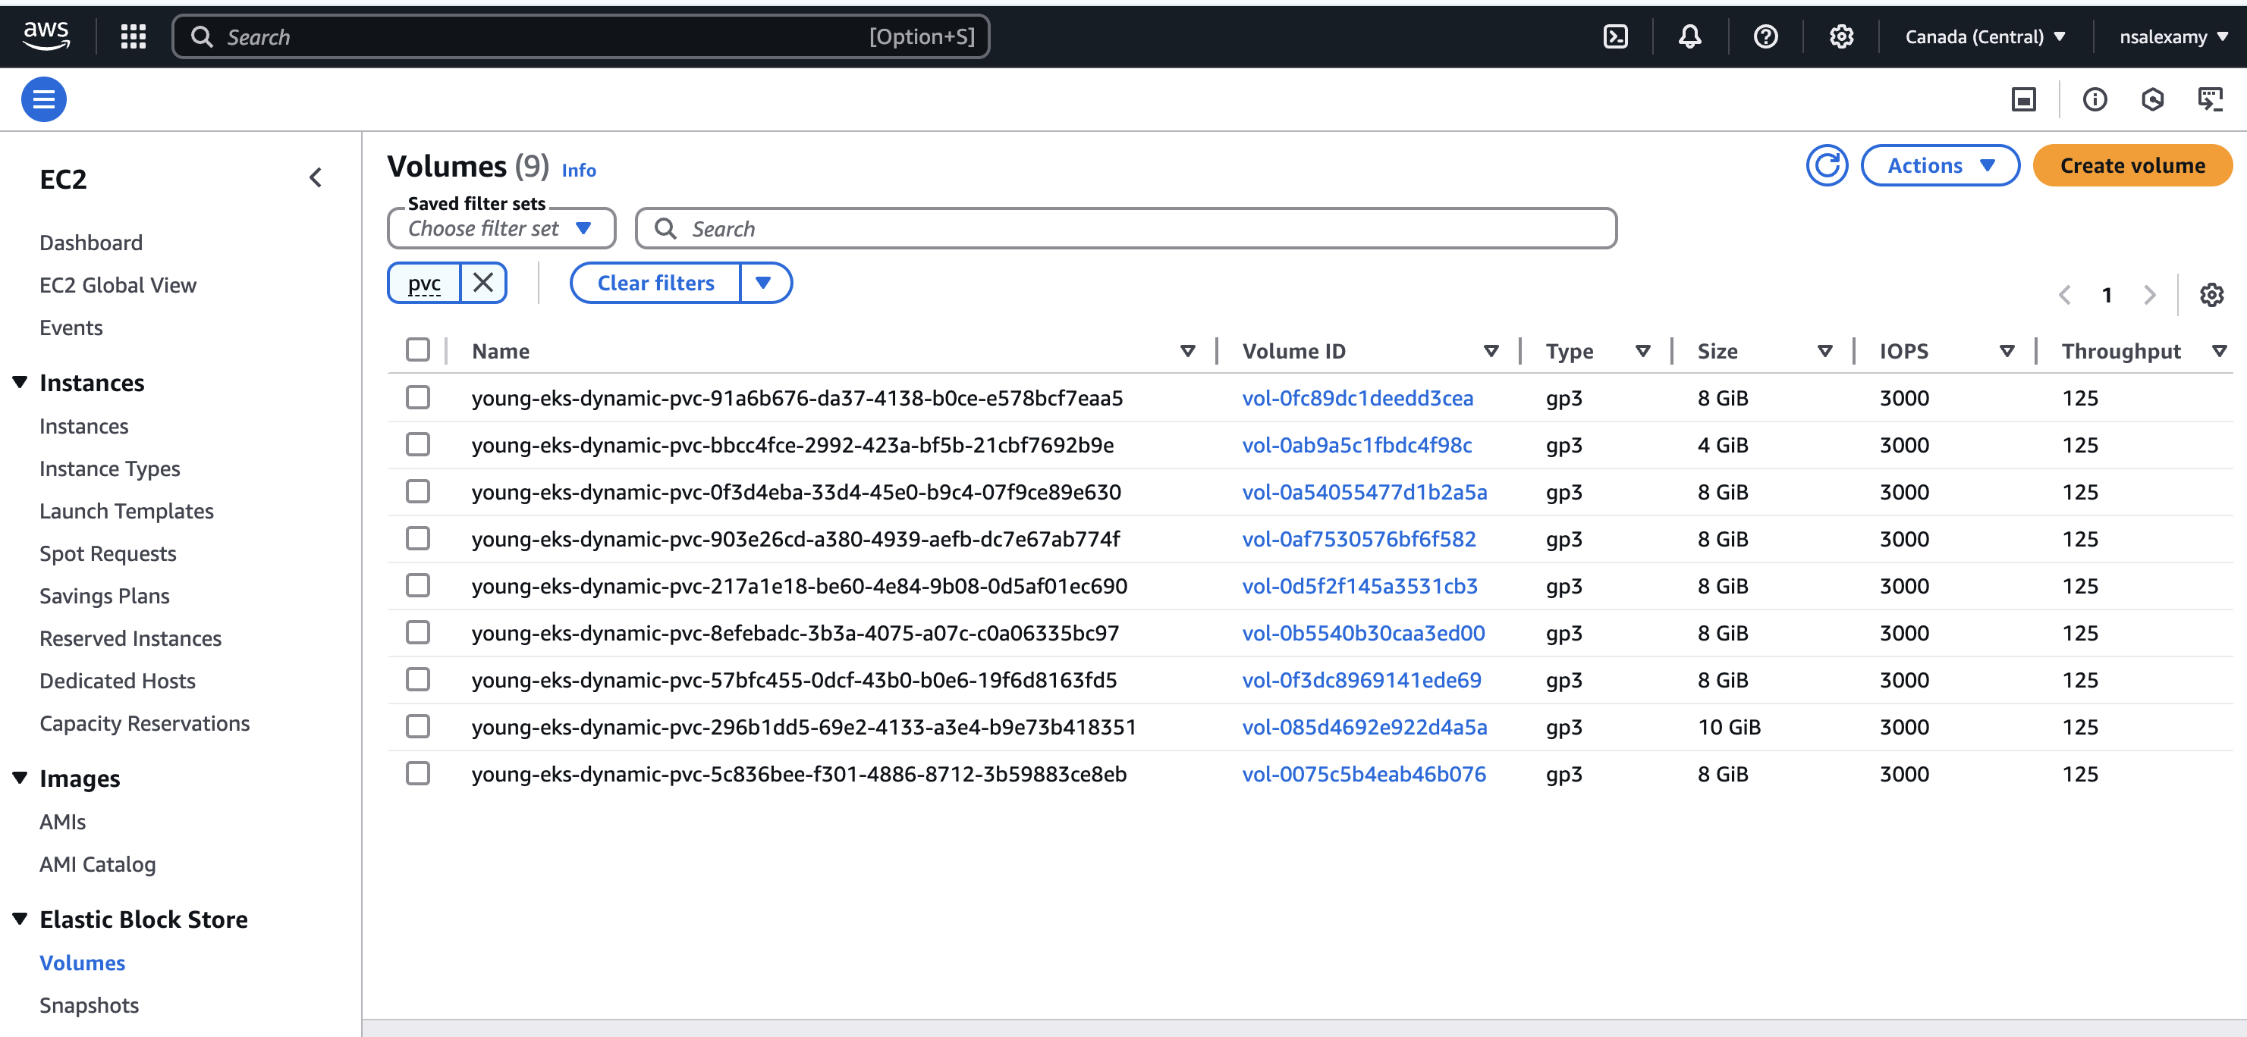Go to the previous page arrow

point(2064,295)
